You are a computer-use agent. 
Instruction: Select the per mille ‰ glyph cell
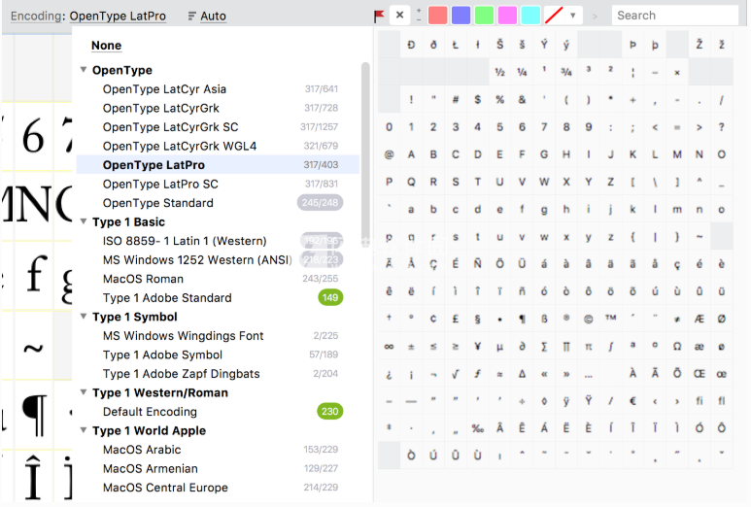point(478,428)
